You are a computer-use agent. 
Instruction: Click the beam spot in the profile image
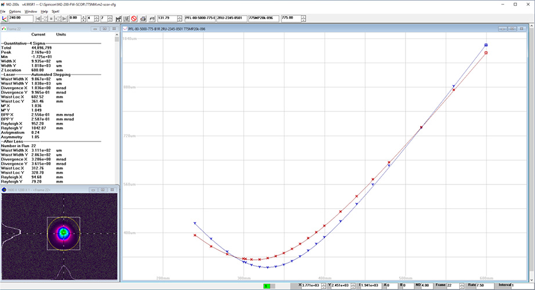(x=64, y=232)
